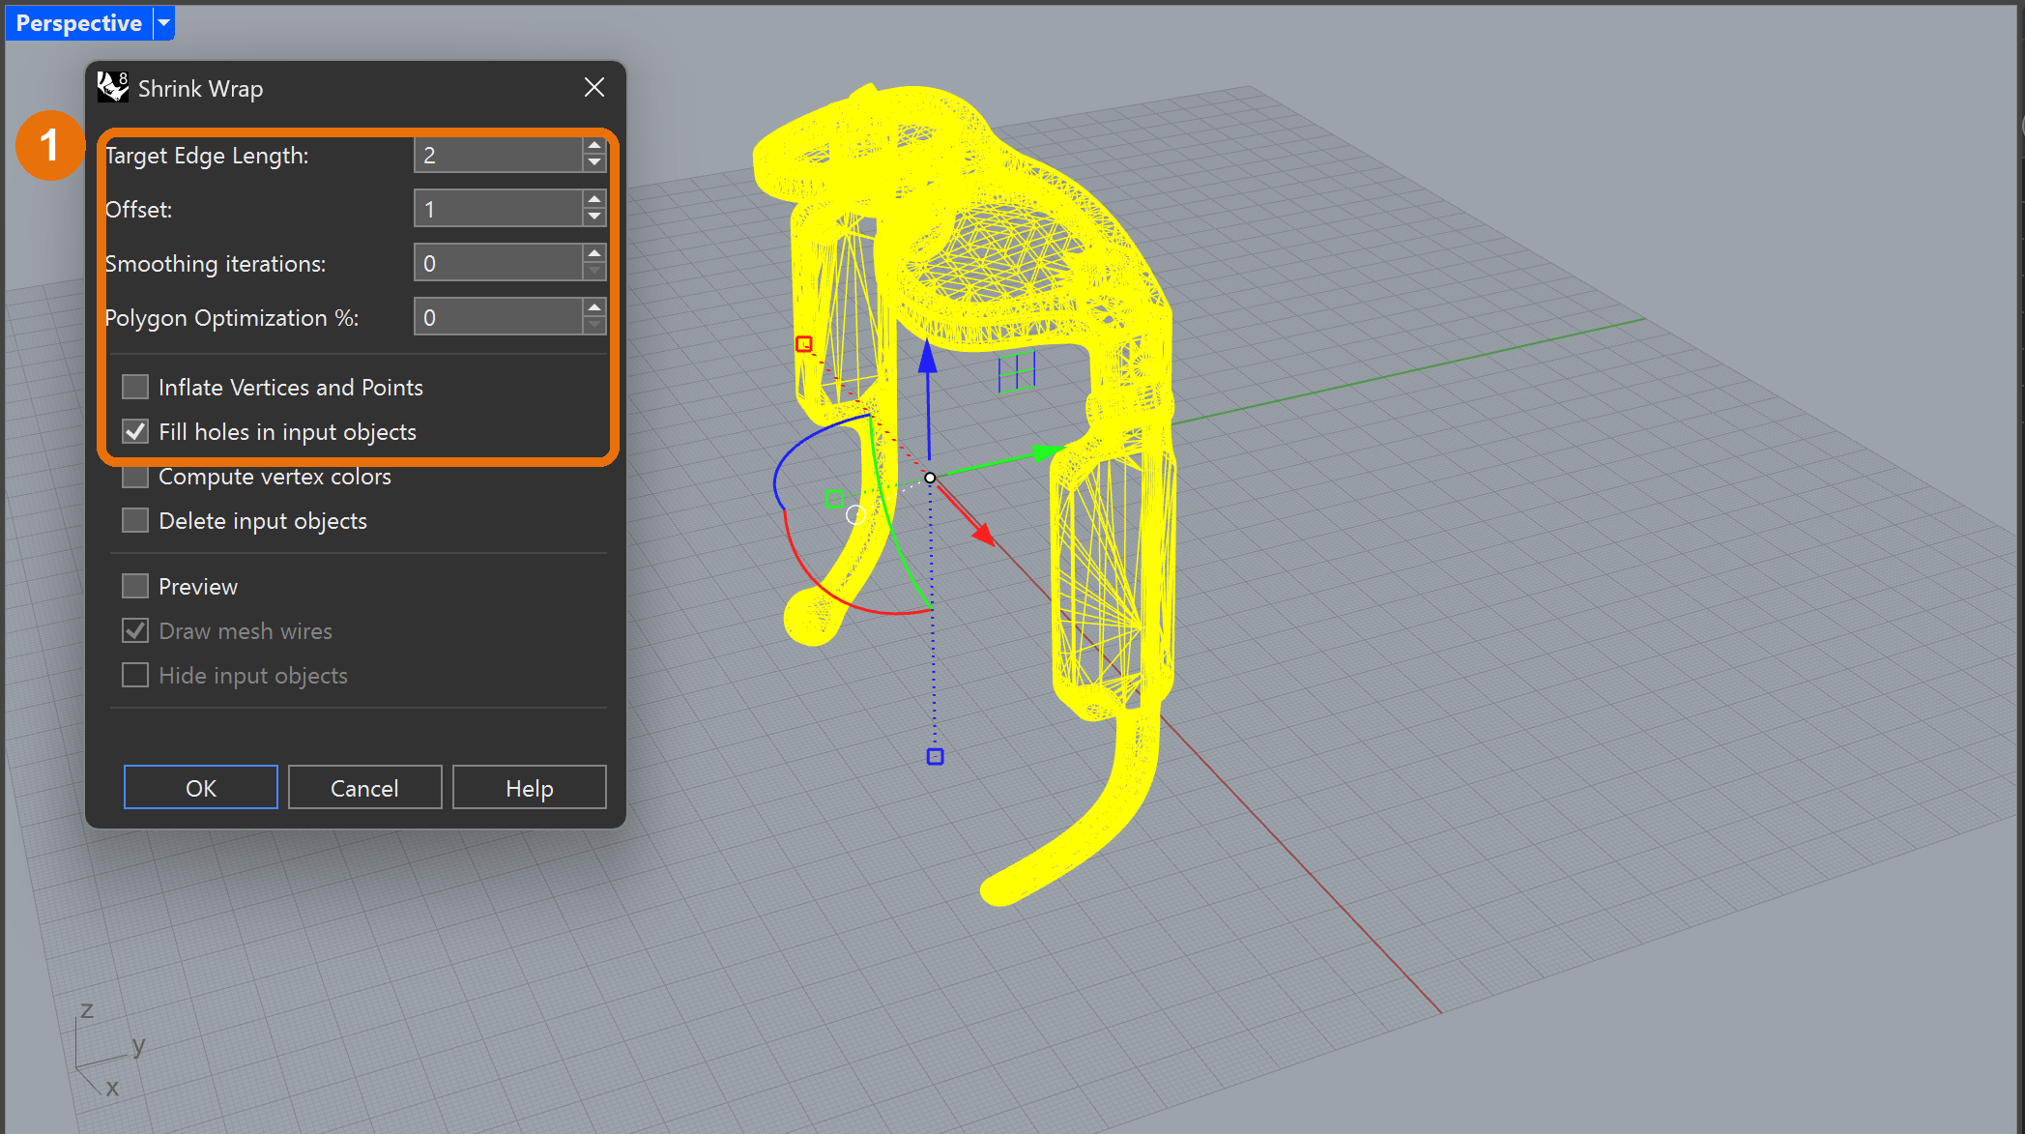This screenshot has width=2025, height=1134.
Task: Select the Perspective viewport title tab
Action: 78,22
